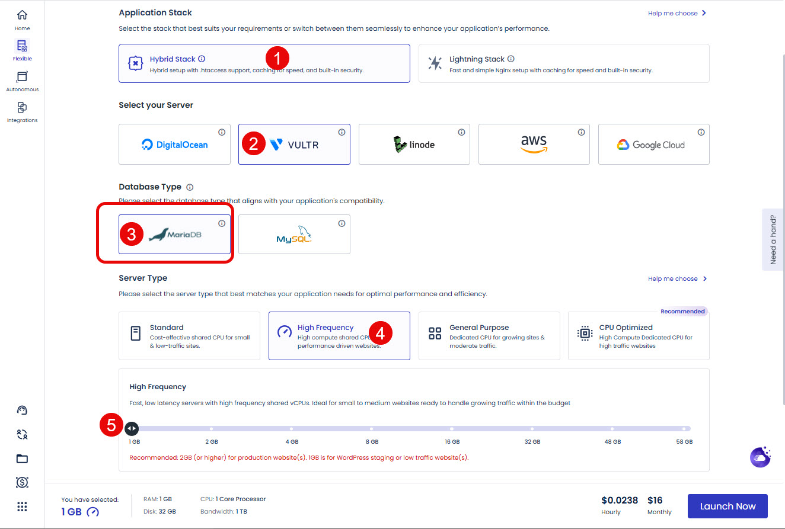785x529 pixels.
Task: Open the Home sidebar item
Action: pos(22,20)
